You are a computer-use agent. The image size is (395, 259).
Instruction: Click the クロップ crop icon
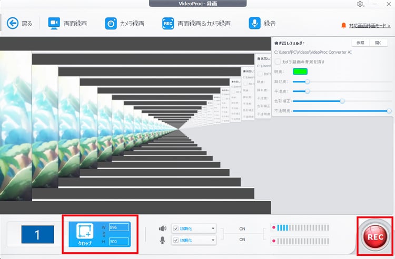click(x=85, y=232)
